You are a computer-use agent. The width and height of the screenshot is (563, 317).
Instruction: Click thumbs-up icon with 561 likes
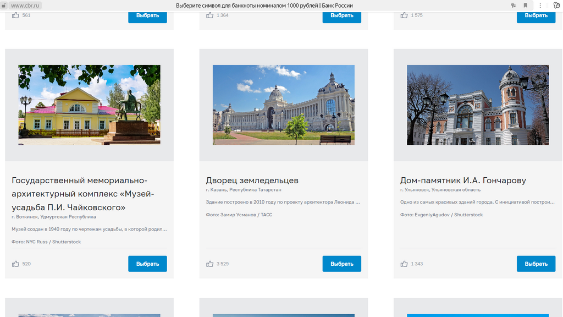[x=15, y=15]
